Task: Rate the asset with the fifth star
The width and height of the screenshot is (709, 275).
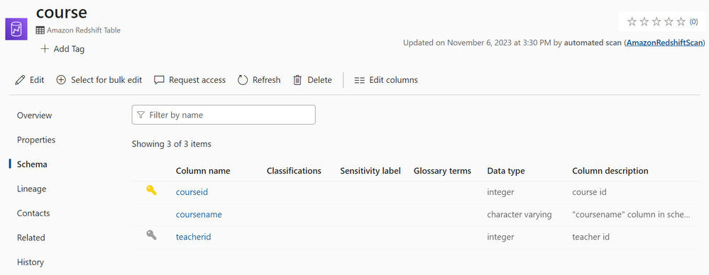Action: point(681,21)
